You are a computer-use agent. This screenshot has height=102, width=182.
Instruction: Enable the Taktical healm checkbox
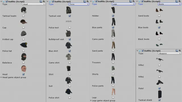23,16
